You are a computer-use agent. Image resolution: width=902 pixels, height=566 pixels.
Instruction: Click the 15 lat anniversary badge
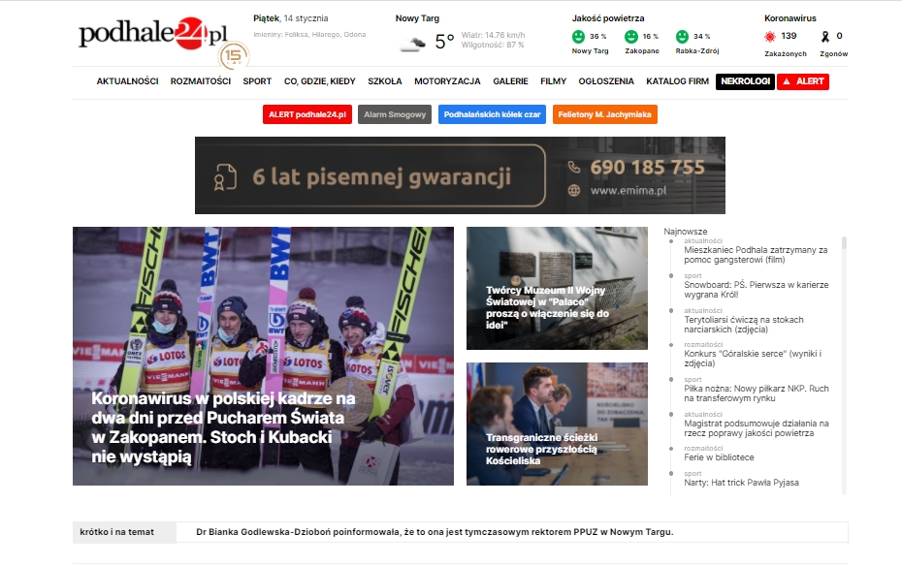click(233, 56)
